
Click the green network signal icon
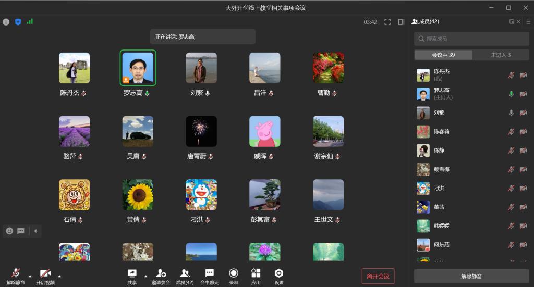pos(30,22)
